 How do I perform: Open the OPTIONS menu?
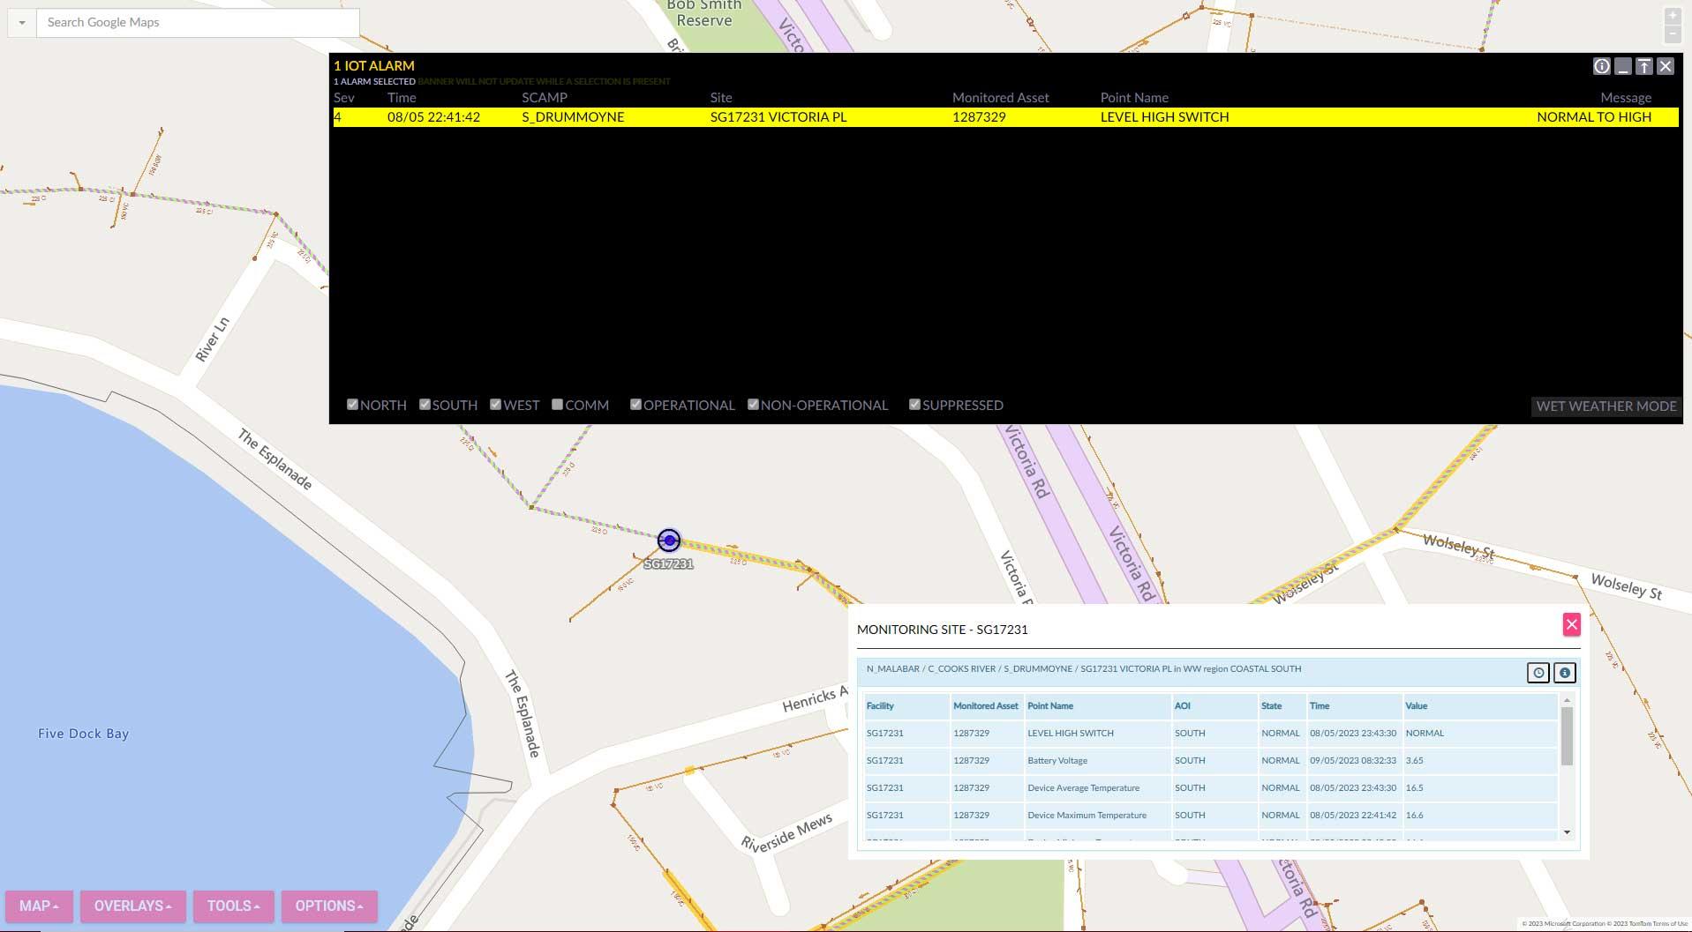coord(328,906)
